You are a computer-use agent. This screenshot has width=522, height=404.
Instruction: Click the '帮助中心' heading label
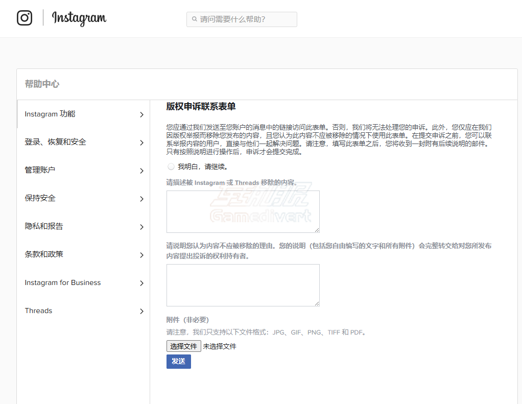pos(42,84)
